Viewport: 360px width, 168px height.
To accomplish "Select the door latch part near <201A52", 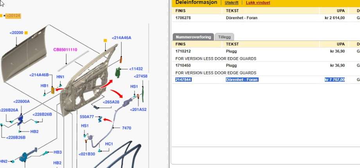I will (128, 103).
